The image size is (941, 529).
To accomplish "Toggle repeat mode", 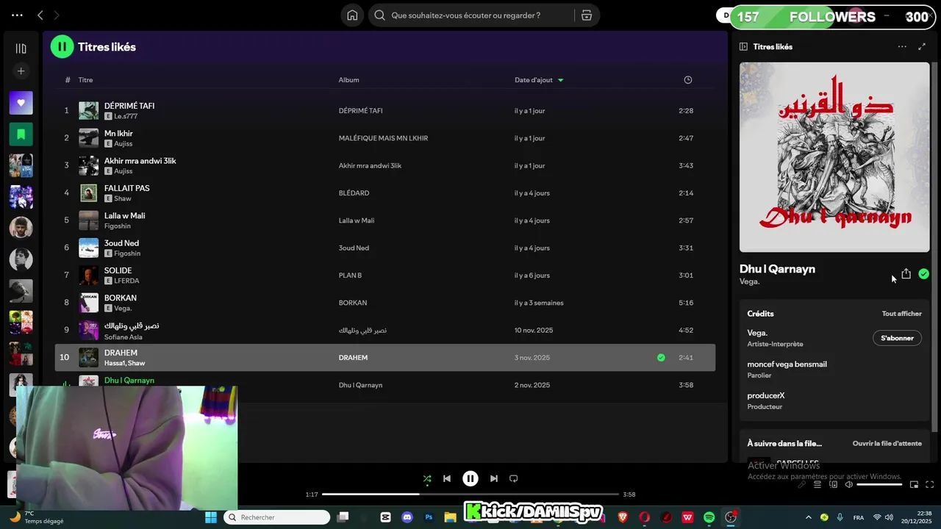I will pyautogui.click(x=514, y=478).
